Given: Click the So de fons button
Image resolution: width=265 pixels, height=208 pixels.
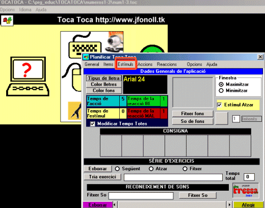Looking at the screenshot, I should pos(193,121).
